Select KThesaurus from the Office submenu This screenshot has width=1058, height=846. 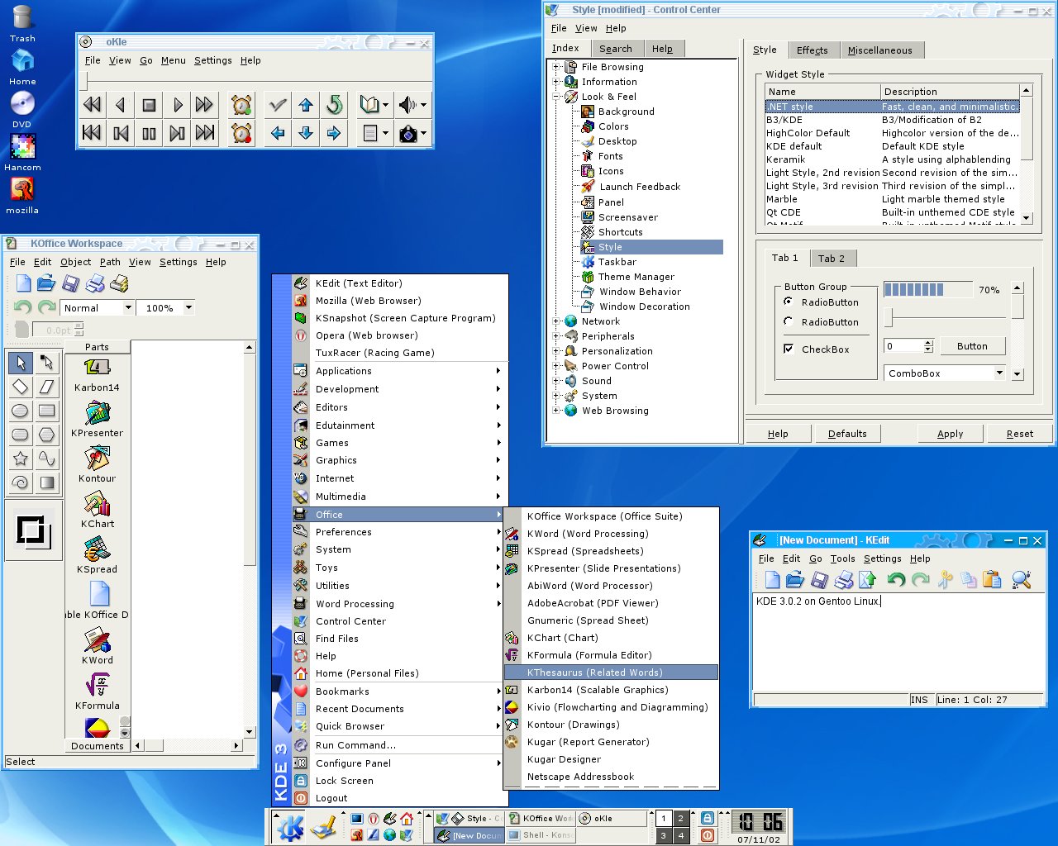[x=594, y=673]
